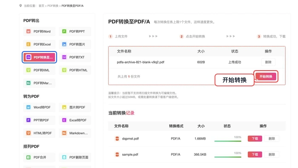This screenshot has width=298, height=168.
Task: Click the 1.66MB size cell
Action: point(200,139)
